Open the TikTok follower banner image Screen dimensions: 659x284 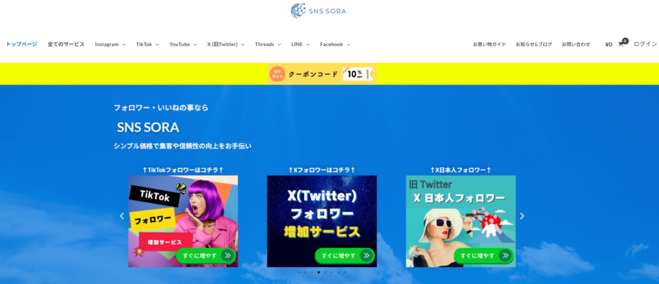(x=183, y=222)
